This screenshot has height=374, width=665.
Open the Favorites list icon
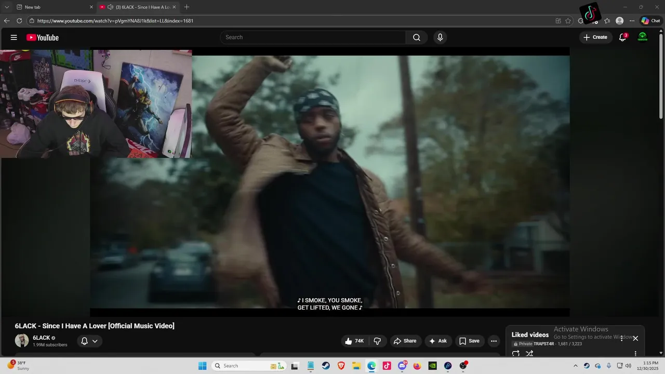[607, 21]
